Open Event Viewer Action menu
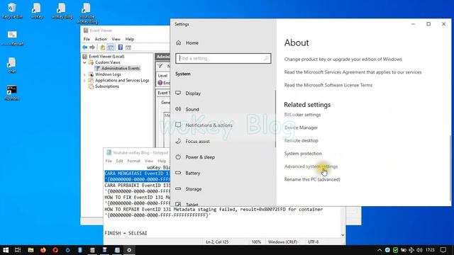The image size is (454, 255). [101, 39]
